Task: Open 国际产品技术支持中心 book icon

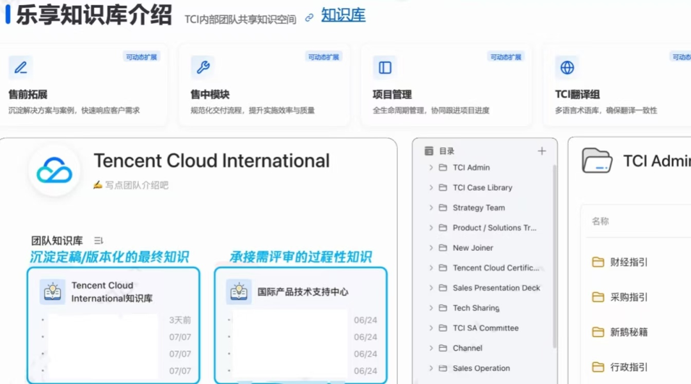Action: click(x=239, y=292)
